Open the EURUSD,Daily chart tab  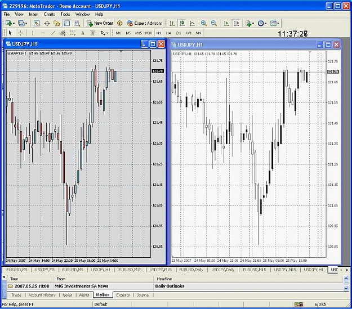tap(191, 270)
